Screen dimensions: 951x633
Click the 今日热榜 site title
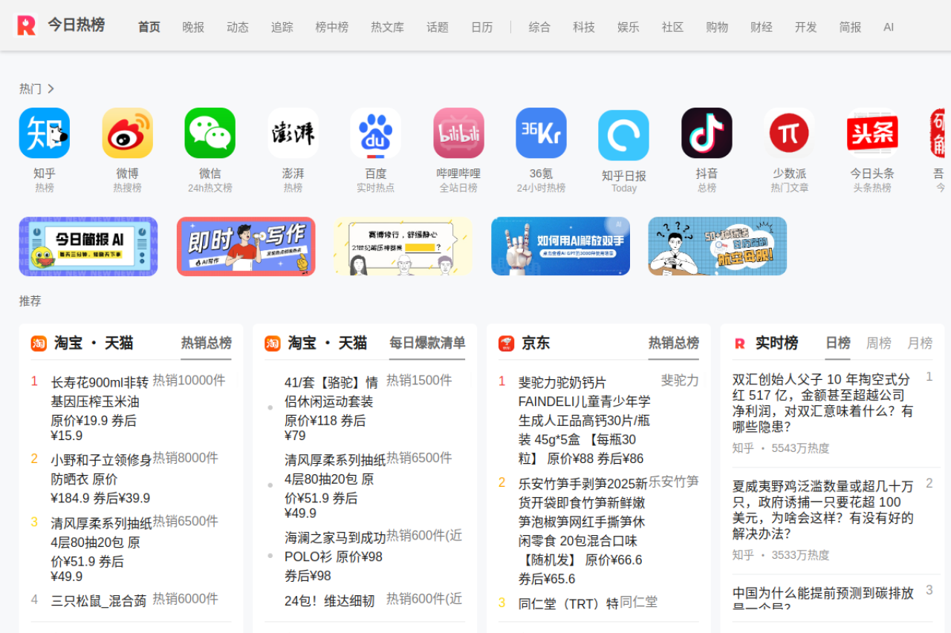click(x=77, y=25)
